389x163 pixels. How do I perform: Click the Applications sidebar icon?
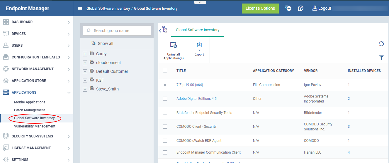tap(6, 93)
